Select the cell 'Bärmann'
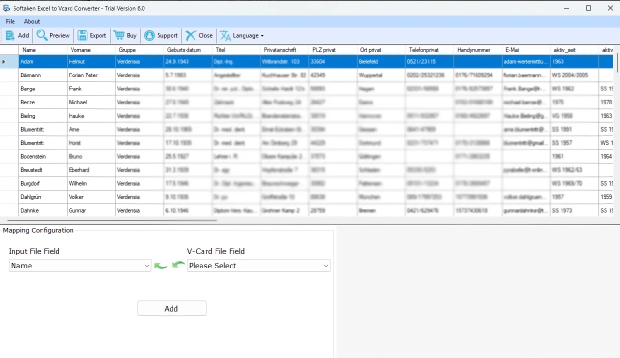 point(43,75)
